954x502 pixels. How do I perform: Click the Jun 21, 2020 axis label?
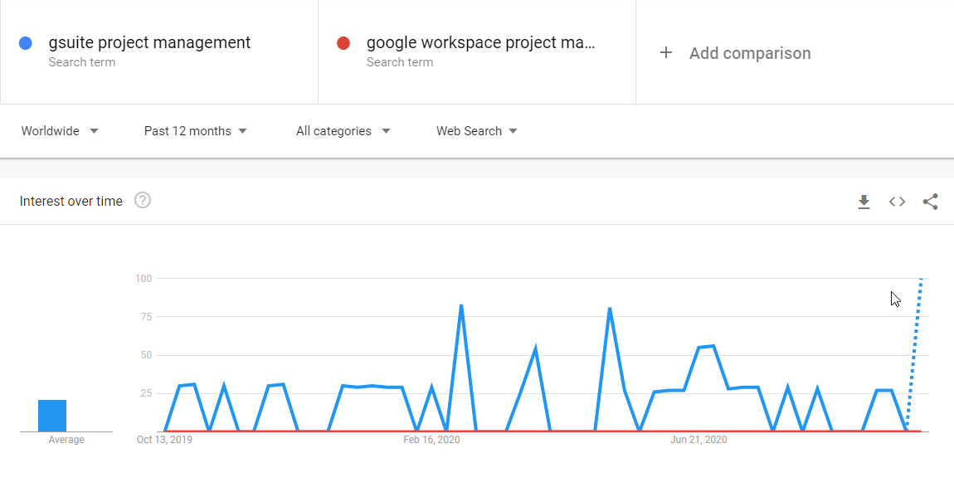[x=698, y=440]
